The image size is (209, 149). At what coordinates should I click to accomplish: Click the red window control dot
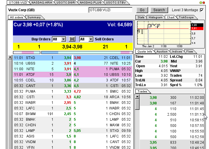click(x=204, y=3)
